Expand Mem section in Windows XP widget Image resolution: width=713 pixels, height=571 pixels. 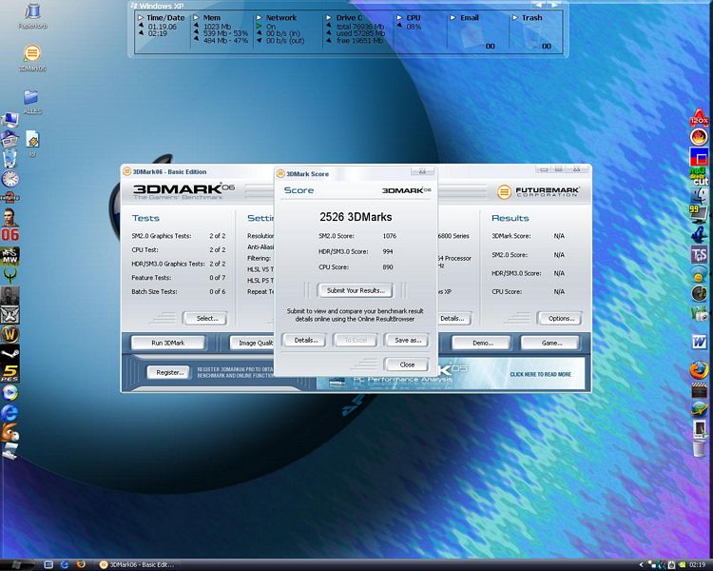pyautogui.click(x=196, y=18)
